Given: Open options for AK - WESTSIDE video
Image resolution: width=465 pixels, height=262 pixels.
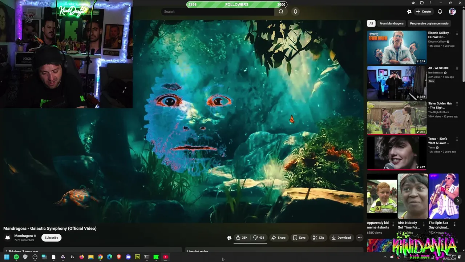Looking at the screenshot, I should (457, 68).
